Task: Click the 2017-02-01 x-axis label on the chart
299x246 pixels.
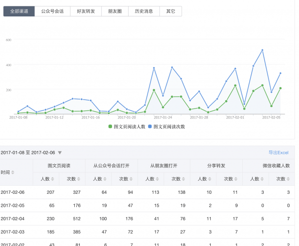Action: tap(235, 118)
